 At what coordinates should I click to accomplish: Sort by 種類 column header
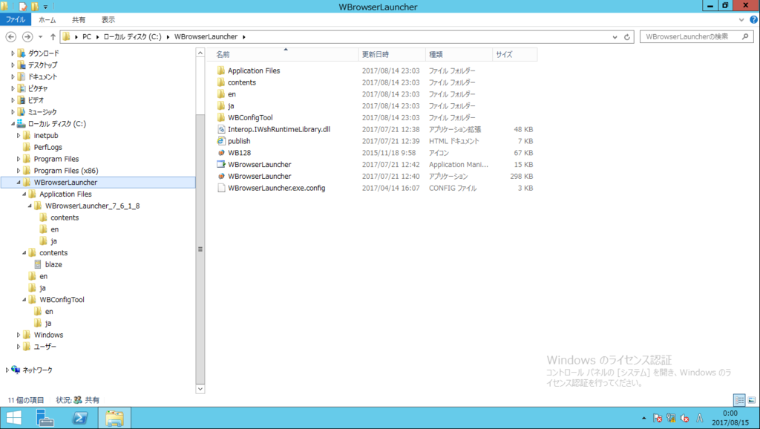click(x=459, y=55)
